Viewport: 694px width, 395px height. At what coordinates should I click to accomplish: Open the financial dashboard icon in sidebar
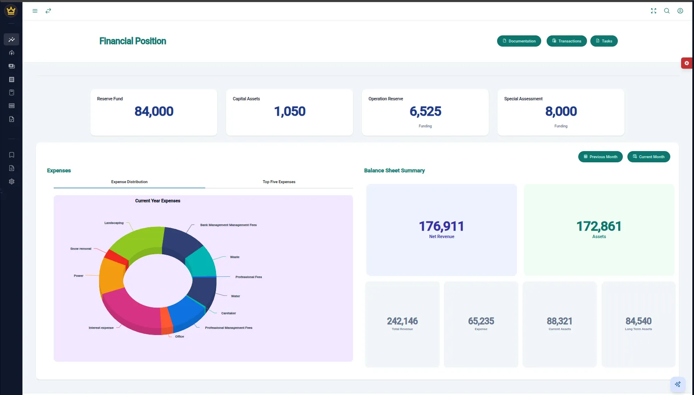pos(11,40)
